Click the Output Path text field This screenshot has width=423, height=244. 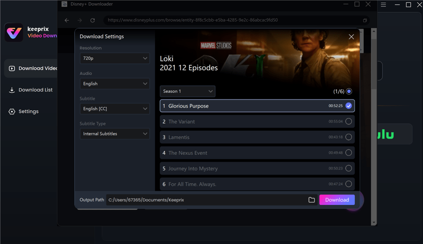click(205, 200)
